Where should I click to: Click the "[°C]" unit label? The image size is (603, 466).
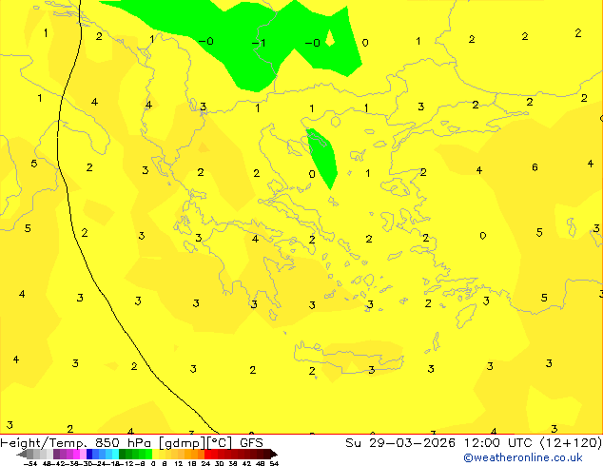click(x=221, y=443)
